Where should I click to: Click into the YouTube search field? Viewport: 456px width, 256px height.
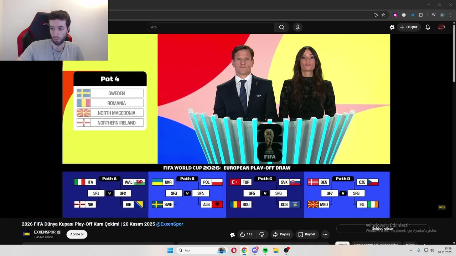[x=210, y=27]
